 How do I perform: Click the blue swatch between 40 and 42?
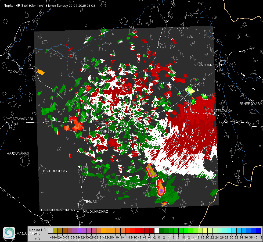click(x=258, y=231)
